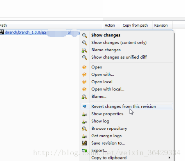Click the file type icon in the Path row

(2, 32)
